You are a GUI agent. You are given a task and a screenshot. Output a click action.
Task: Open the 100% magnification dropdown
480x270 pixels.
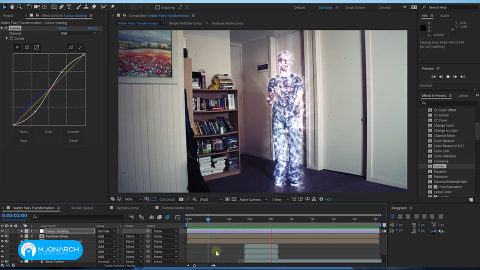point(133,199)
